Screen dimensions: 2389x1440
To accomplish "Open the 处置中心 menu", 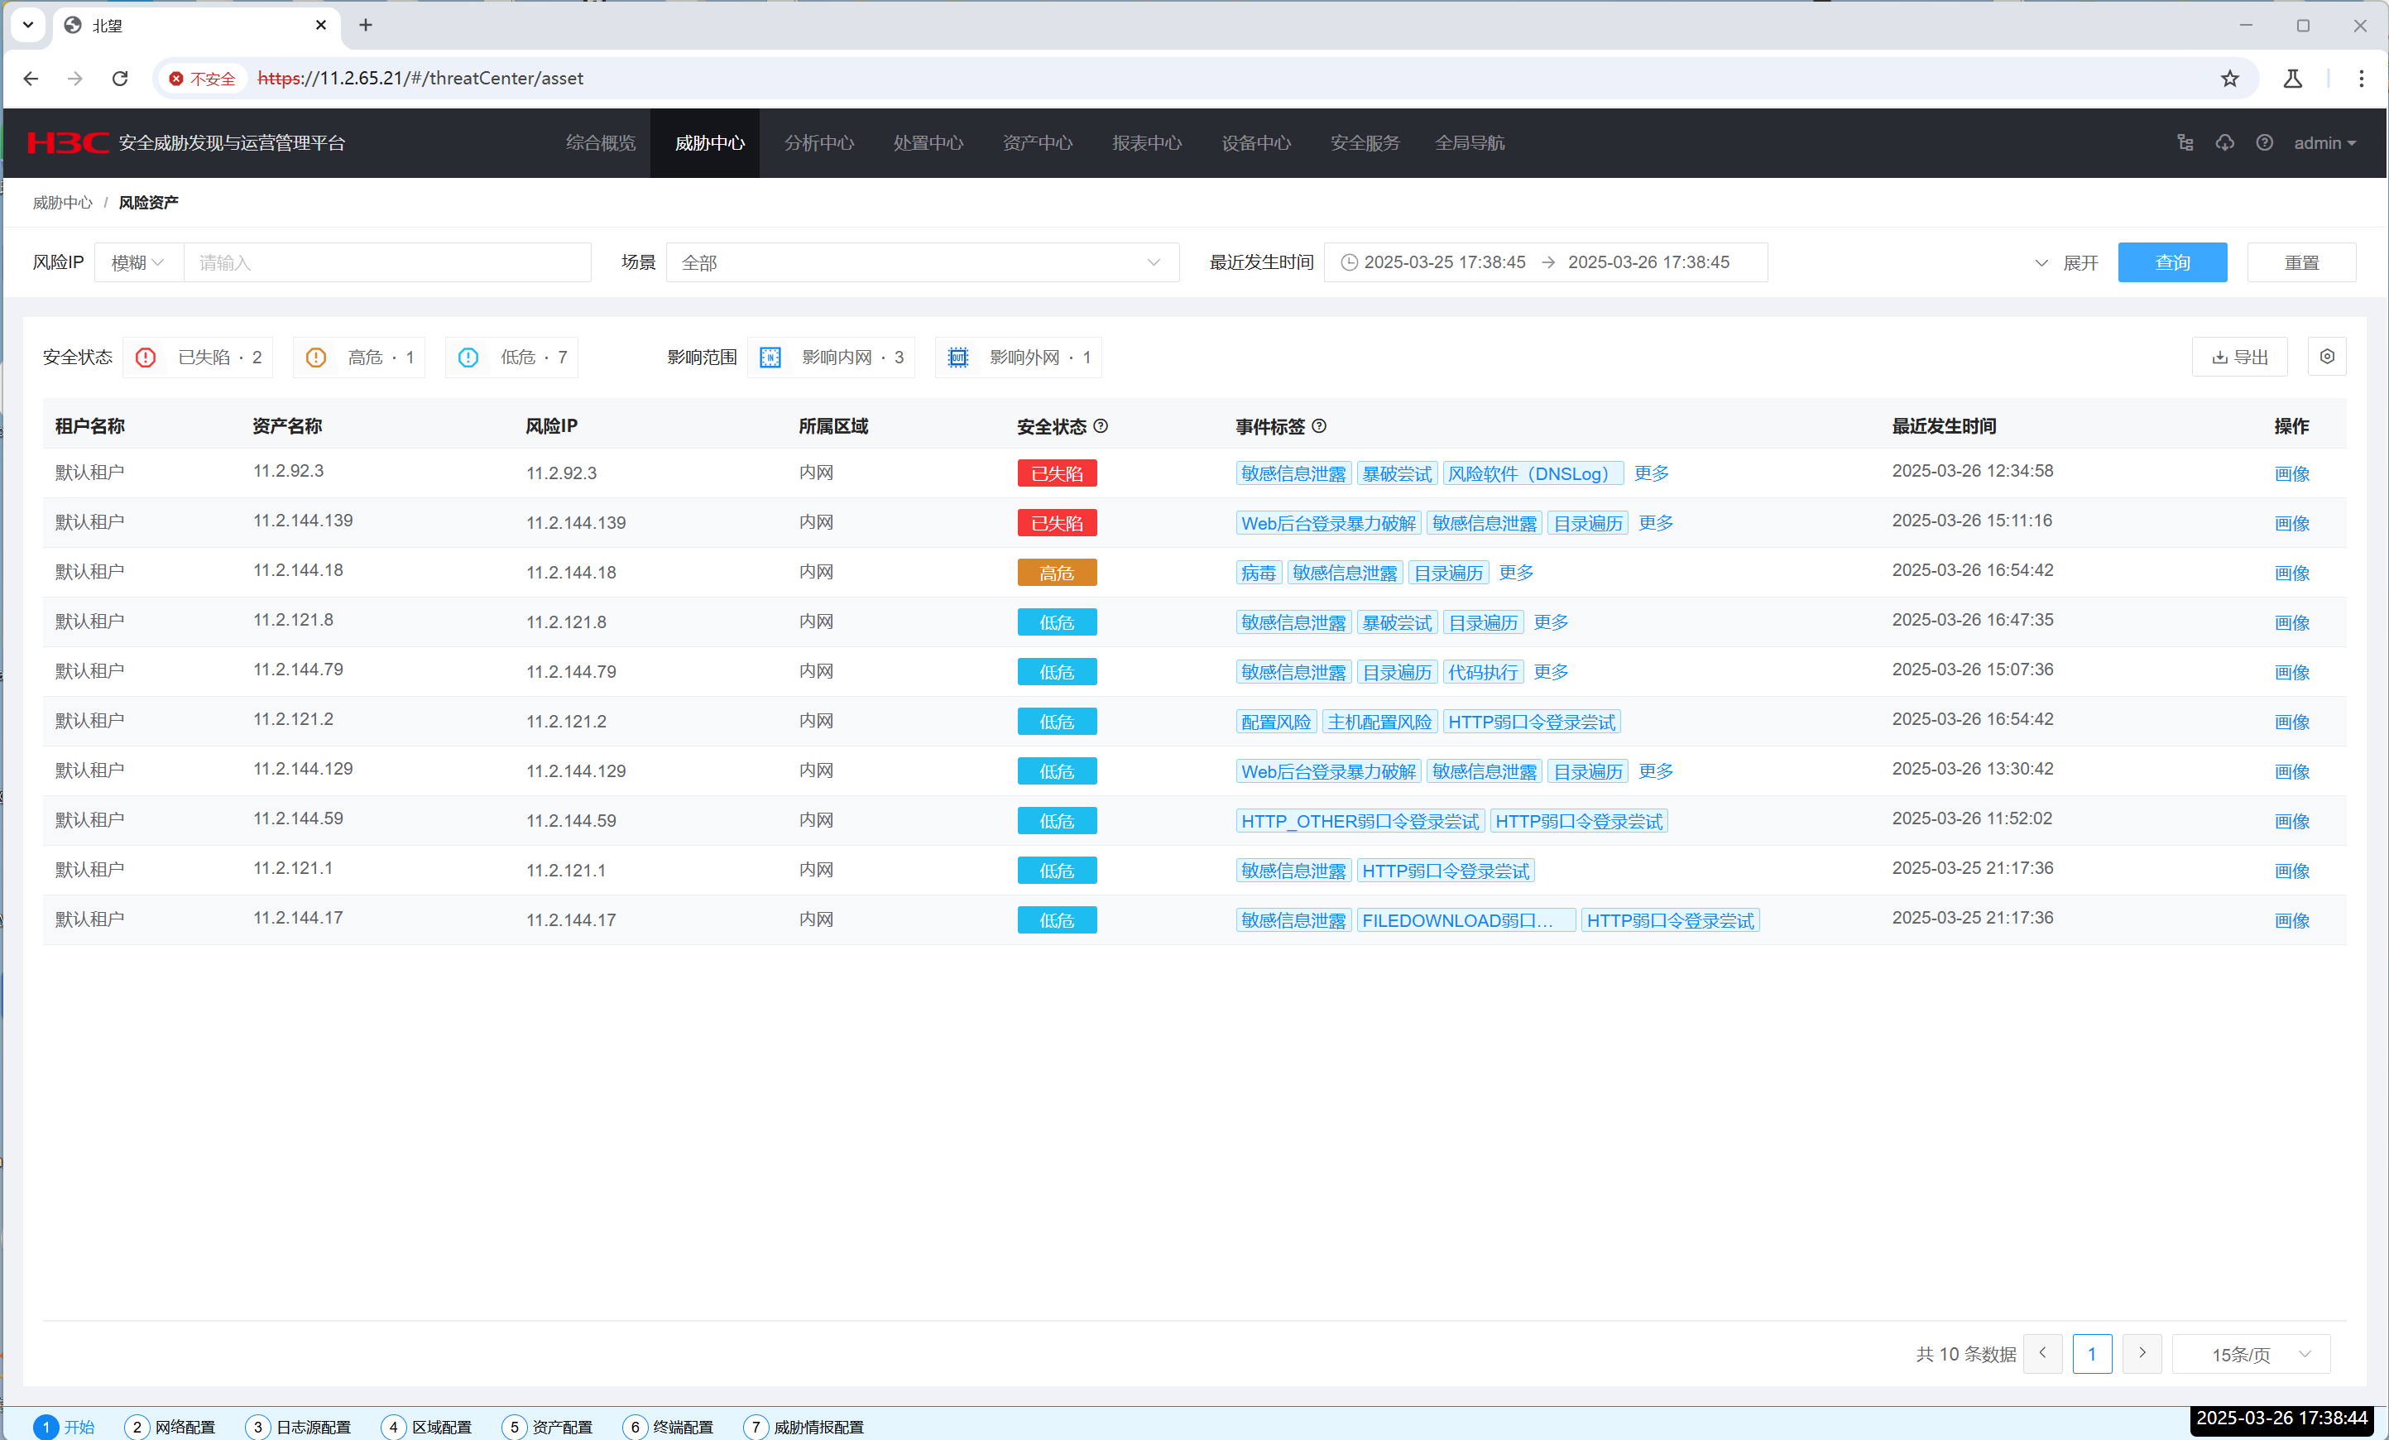I will [928, 142].
